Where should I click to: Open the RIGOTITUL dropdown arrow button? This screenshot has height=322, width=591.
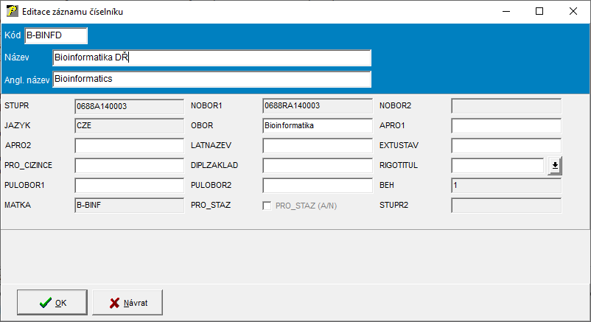click(554, 166)
